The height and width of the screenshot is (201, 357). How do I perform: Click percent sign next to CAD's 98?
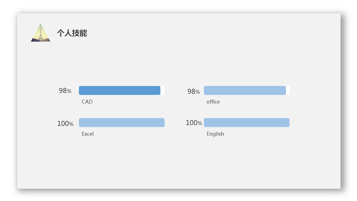point(69,91)
